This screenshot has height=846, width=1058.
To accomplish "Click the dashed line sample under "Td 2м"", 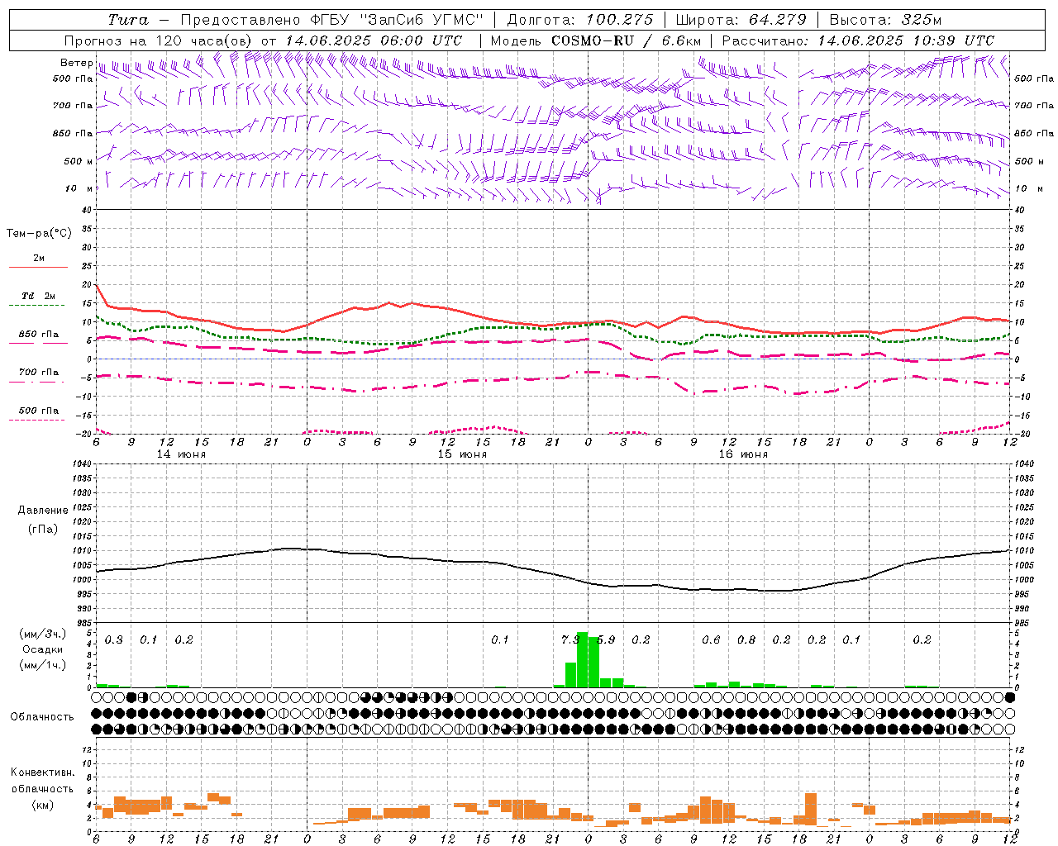I will (37, 306).
